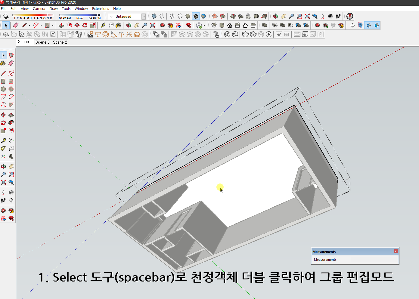Toggle the Untagged visibility checkmark
The image size is (419, 299).
click(x=111, y=16)
